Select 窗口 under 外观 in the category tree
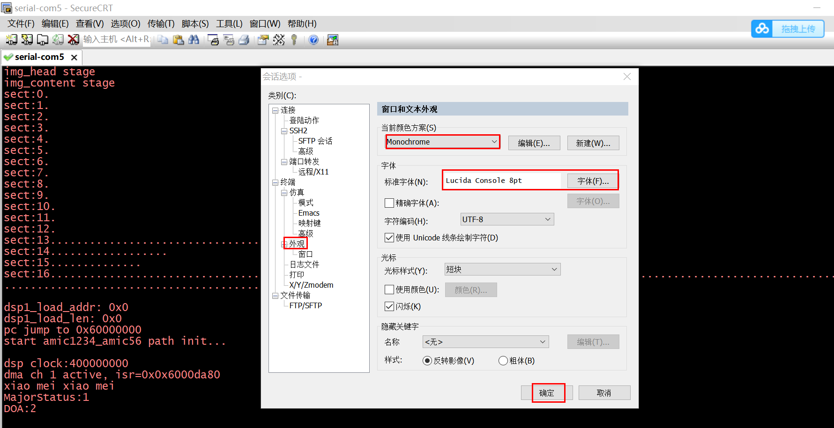The image size is (834, 428). 305,254
